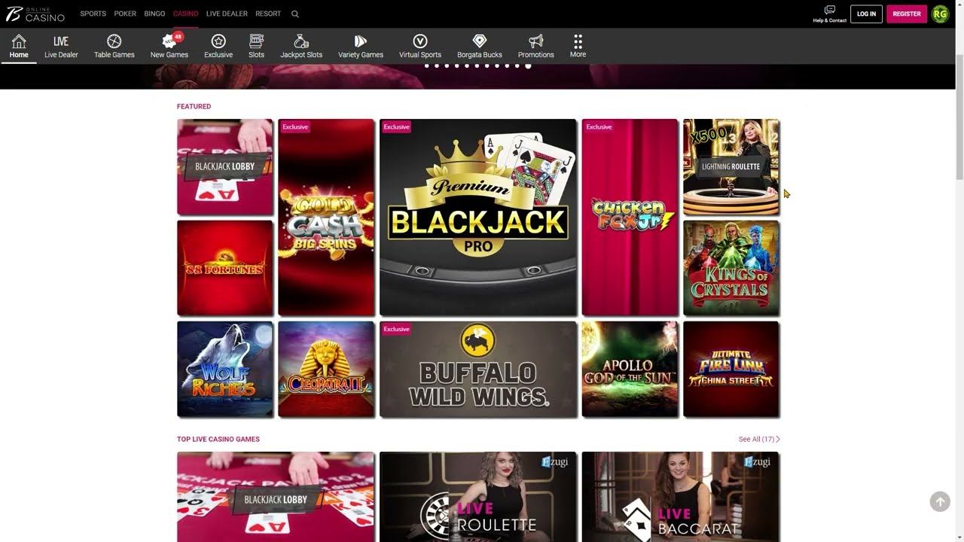Select the Live Dealer top menu item

click(227, 14)
